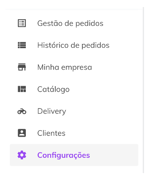Click the sidebar's right edge scrollbar
145x177 pixels.
point(143,90)
